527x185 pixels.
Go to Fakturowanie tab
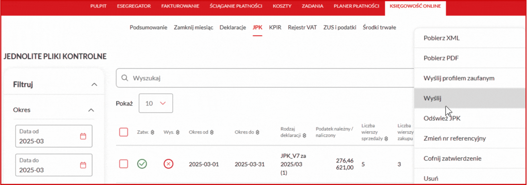[180, 6]
